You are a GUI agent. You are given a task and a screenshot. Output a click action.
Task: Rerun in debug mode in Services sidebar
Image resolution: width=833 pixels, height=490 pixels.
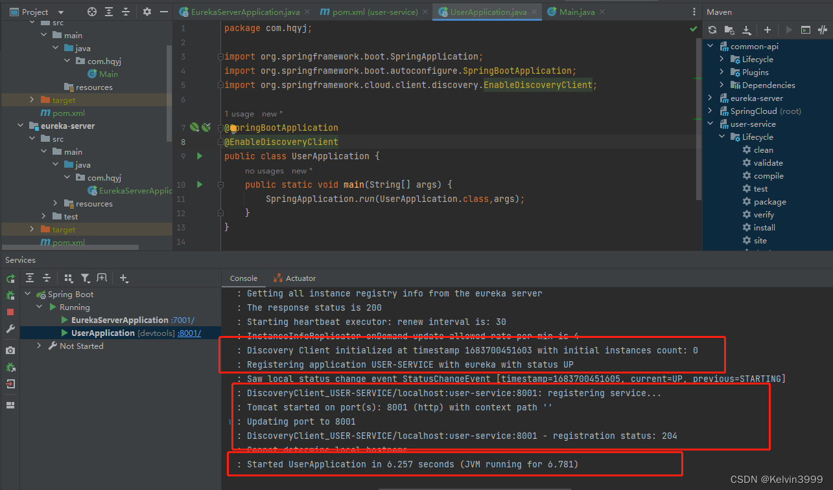(10, 295)
